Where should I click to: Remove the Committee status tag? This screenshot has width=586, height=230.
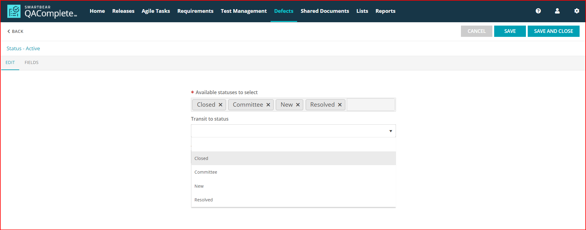click(268, 105)
